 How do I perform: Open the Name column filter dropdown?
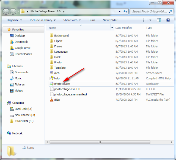[x=112, y=28]
